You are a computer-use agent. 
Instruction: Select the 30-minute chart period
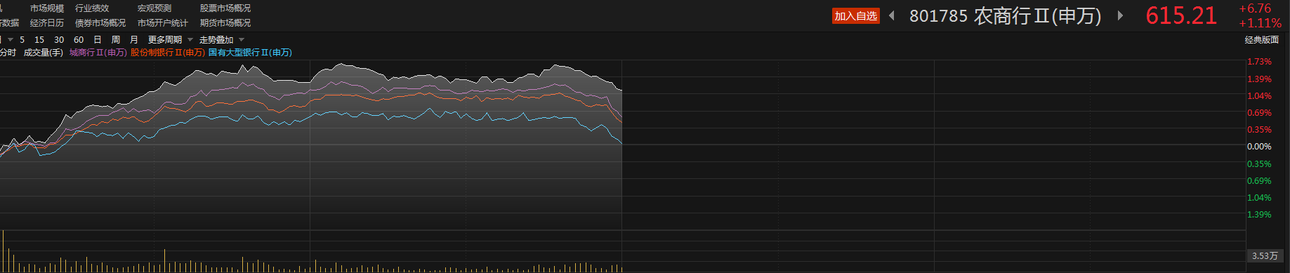[59, 40]
